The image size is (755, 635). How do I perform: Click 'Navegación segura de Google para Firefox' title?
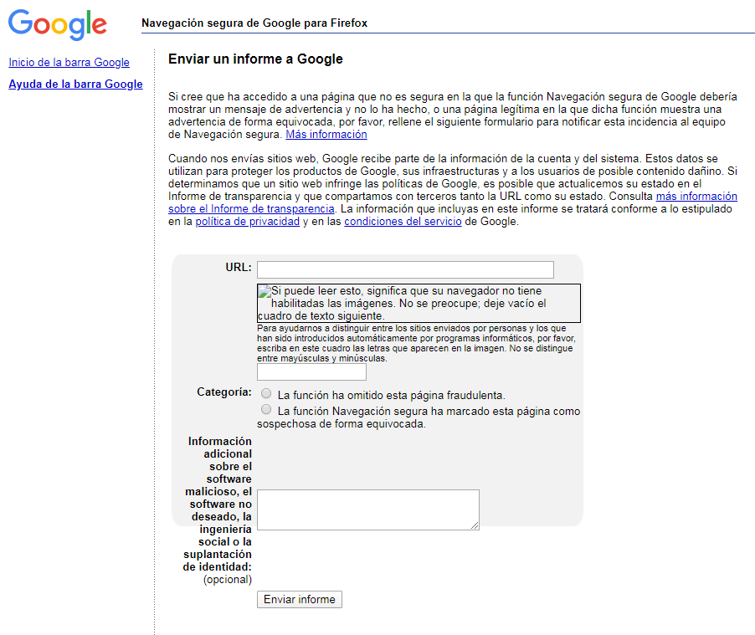pyautogui.click(x=254, y=23)
